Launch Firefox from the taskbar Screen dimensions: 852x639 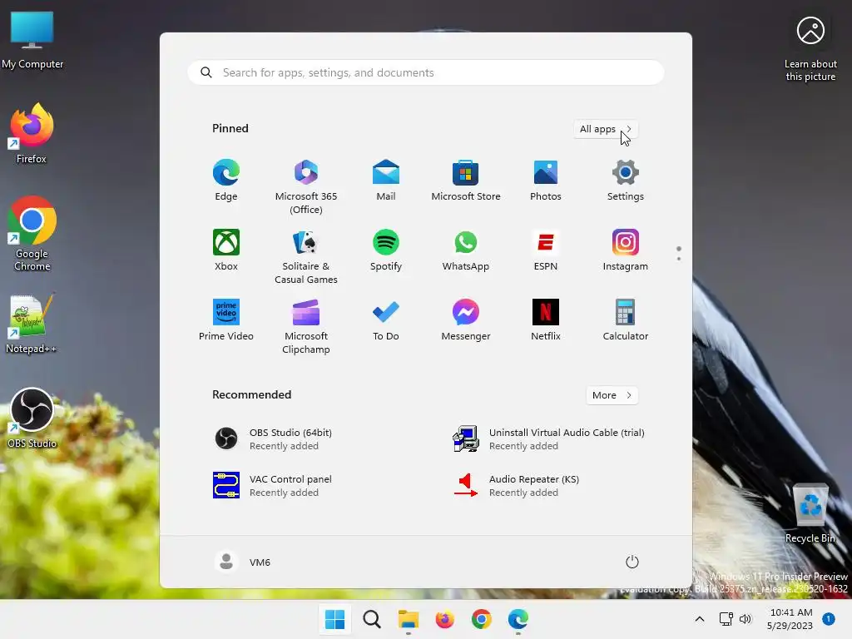pyautogui.click(x=444, y=619)
